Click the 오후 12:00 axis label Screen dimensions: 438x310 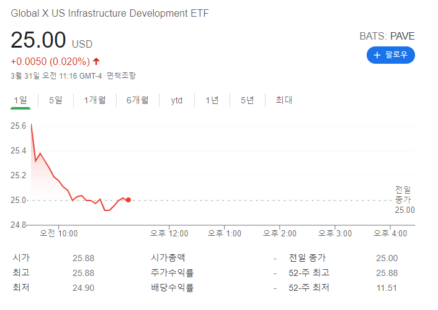pyautogui.click(x=169, y=233)
